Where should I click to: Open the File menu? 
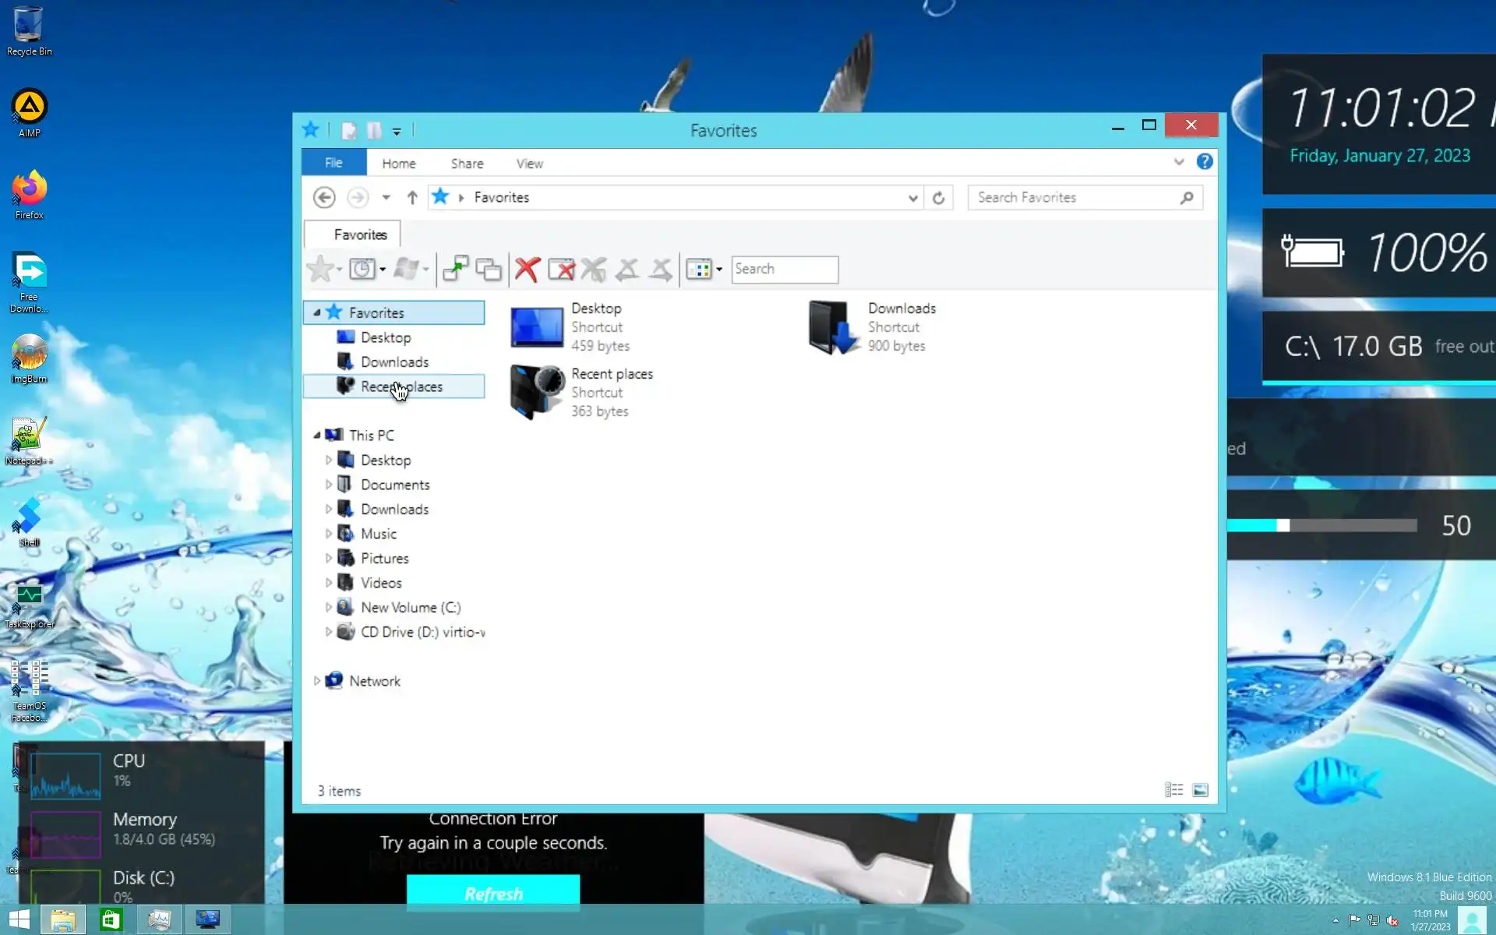tap(333, 163)
